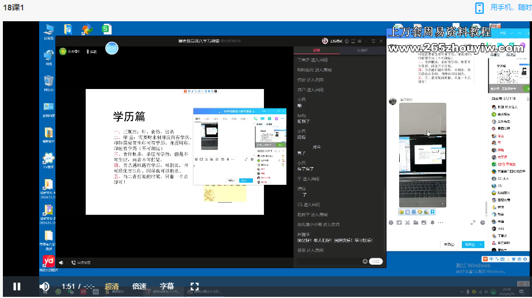Viewport: 532px width, 298px height.
Task: Select the 18课1 video title
Action: (x=13, y=7)
